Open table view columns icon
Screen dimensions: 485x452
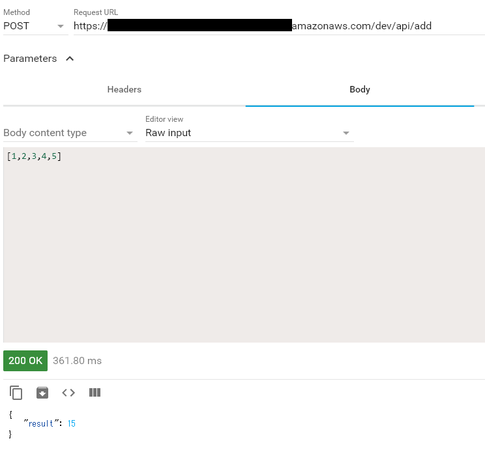95,393
